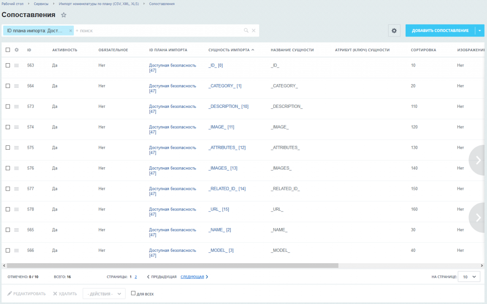Open row actions menu for ID 565
487x304 pixels.
tap(17, 230)
